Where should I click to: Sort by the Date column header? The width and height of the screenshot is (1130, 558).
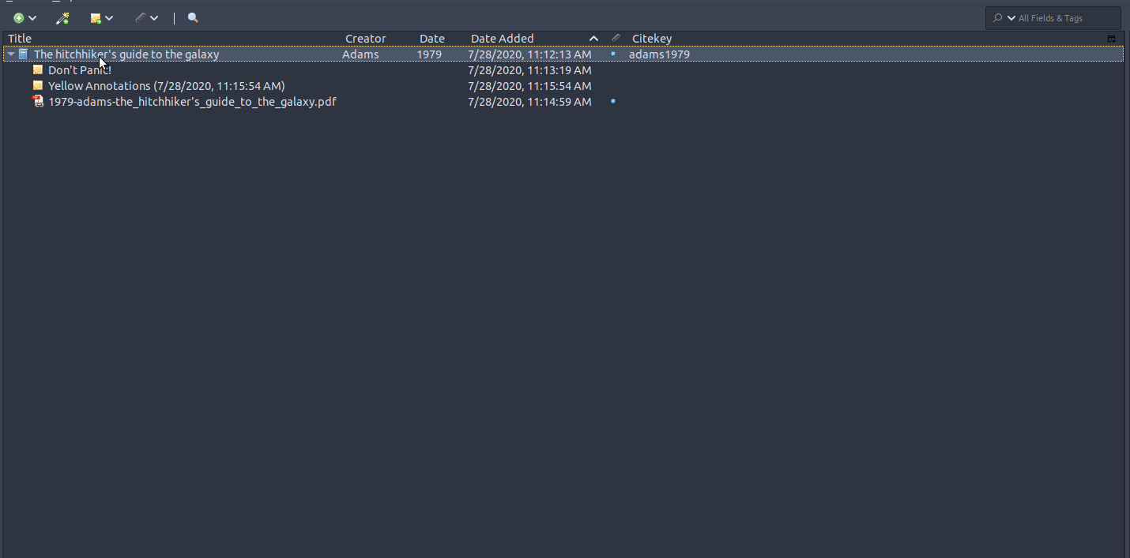pyautogui.click(x=432, y=39)
